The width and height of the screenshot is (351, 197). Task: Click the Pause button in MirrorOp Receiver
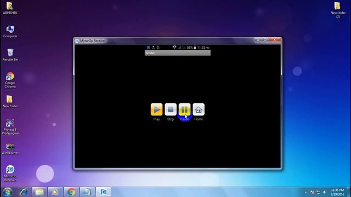coord(184,109)
